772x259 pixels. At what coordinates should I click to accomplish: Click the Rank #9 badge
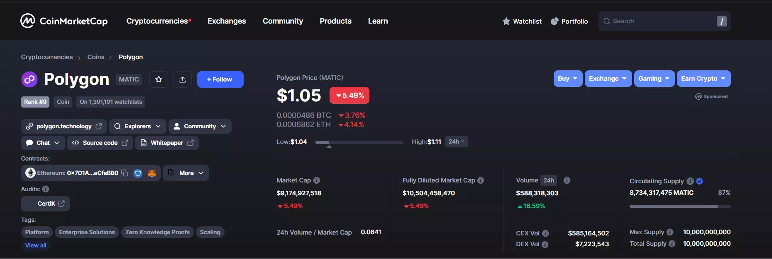(x=35, y=102)
